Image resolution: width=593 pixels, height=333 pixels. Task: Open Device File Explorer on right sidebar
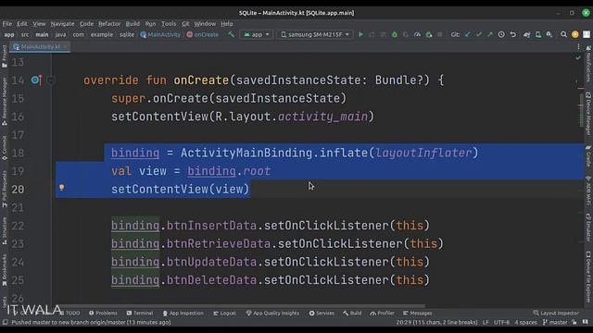pyautogui.click(x=589, y=277)
